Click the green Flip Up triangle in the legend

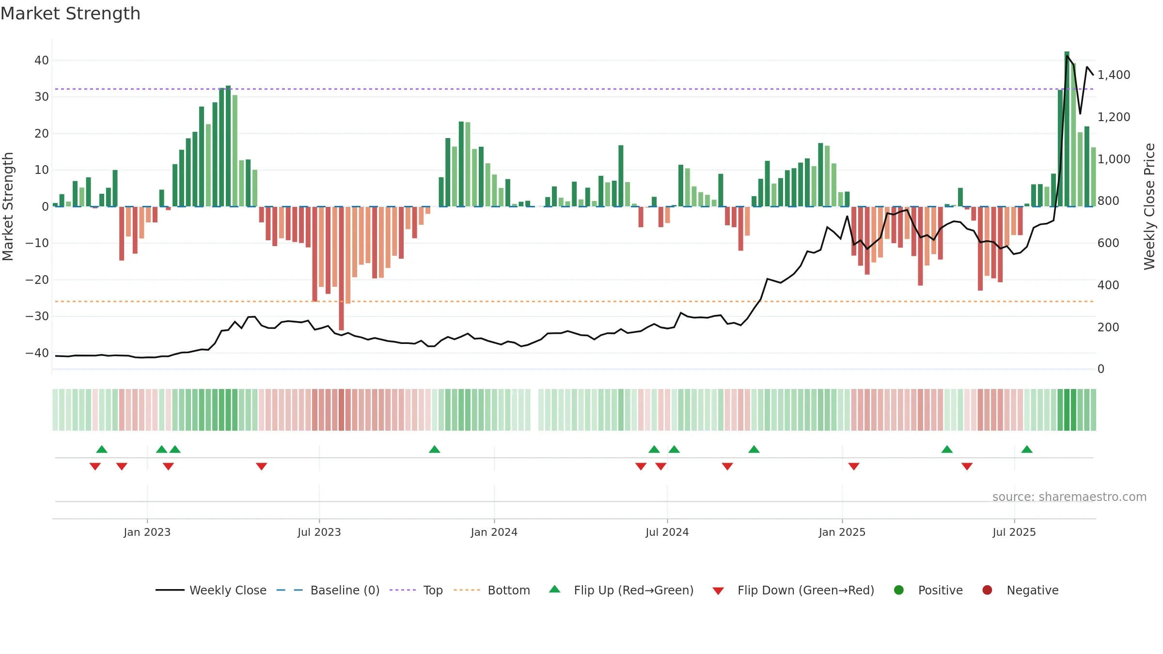click(555, 589)
